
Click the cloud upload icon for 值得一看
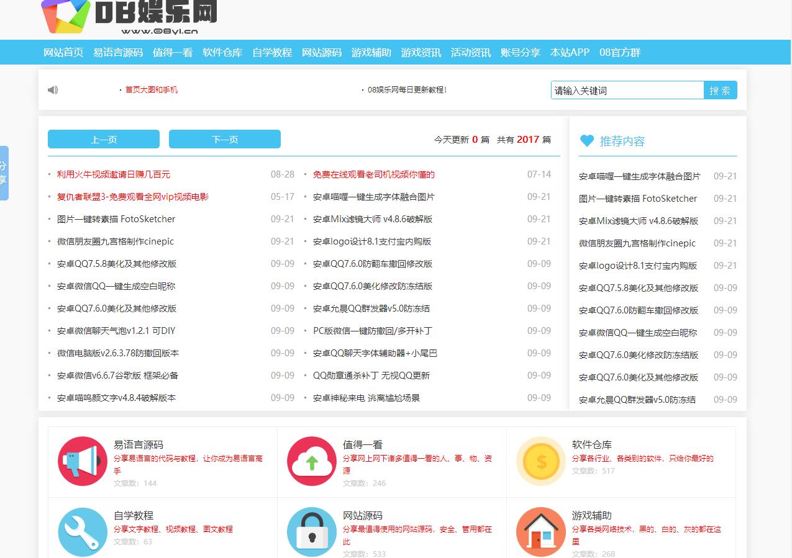tap(311, 461)
